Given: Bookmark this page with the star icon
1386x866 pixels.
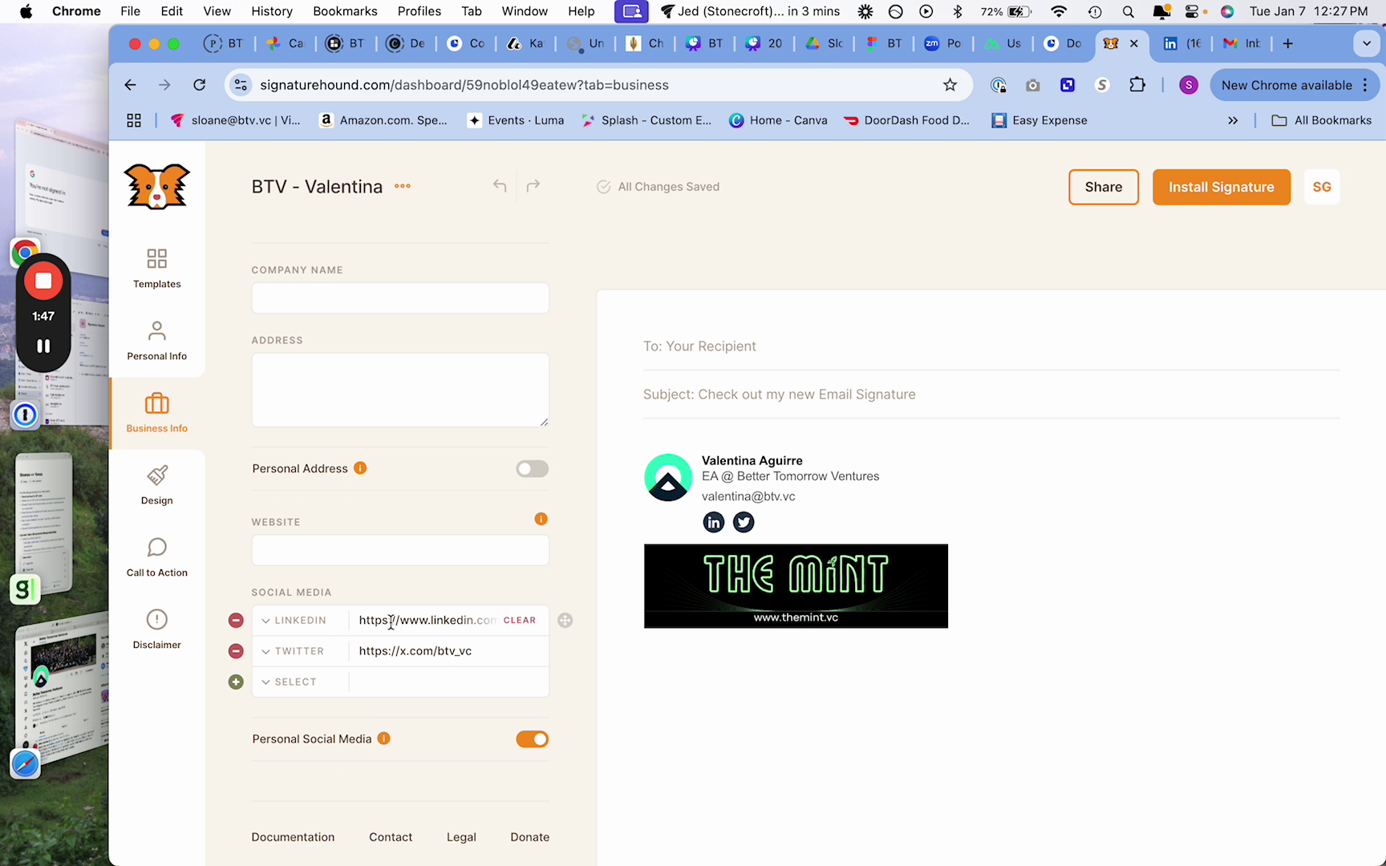Looking at the screenshot, I should pos(950,85).
